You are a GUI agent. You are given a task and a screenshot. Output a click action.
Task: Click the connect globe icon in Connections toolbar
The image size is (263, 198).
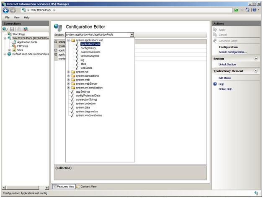4,29
